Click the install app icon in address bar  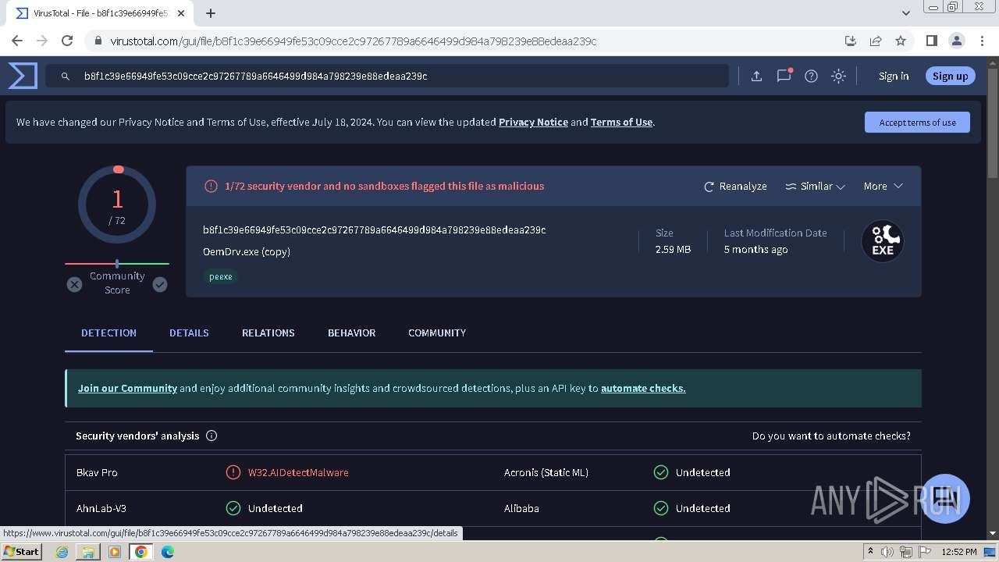click(851, 41)
